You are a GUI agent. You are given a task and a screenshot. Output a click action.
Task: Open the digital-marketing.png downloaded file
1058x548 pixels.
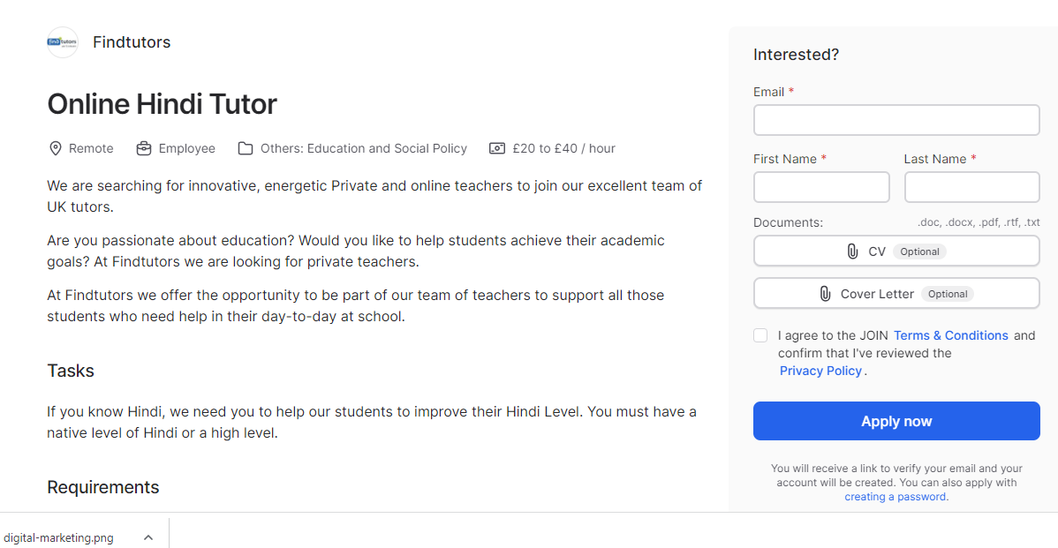pos(59,537)
